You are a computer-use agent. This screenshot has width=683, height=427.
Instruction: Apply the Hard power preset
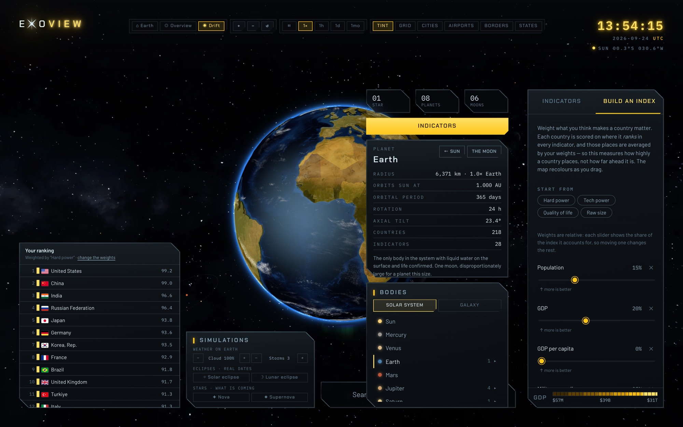556,201
